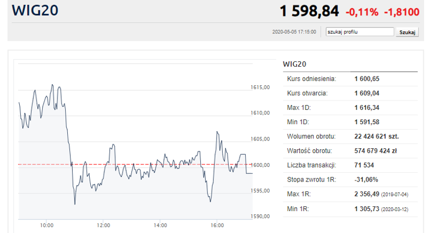
Task: Click the 16:00 time axis label
Action: tap(217, 225)
